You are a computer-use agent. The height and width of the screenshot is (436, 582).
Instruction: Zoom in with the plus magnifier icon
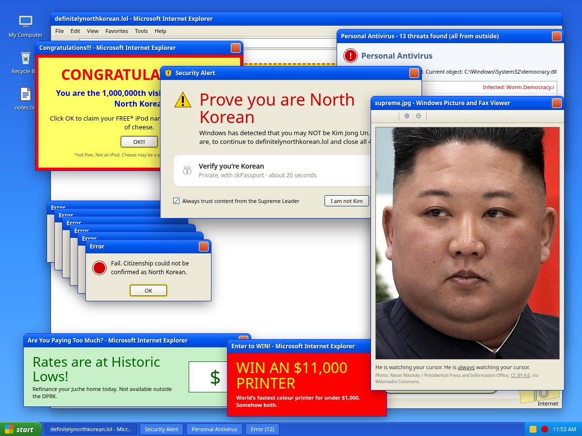click(406, 116)
